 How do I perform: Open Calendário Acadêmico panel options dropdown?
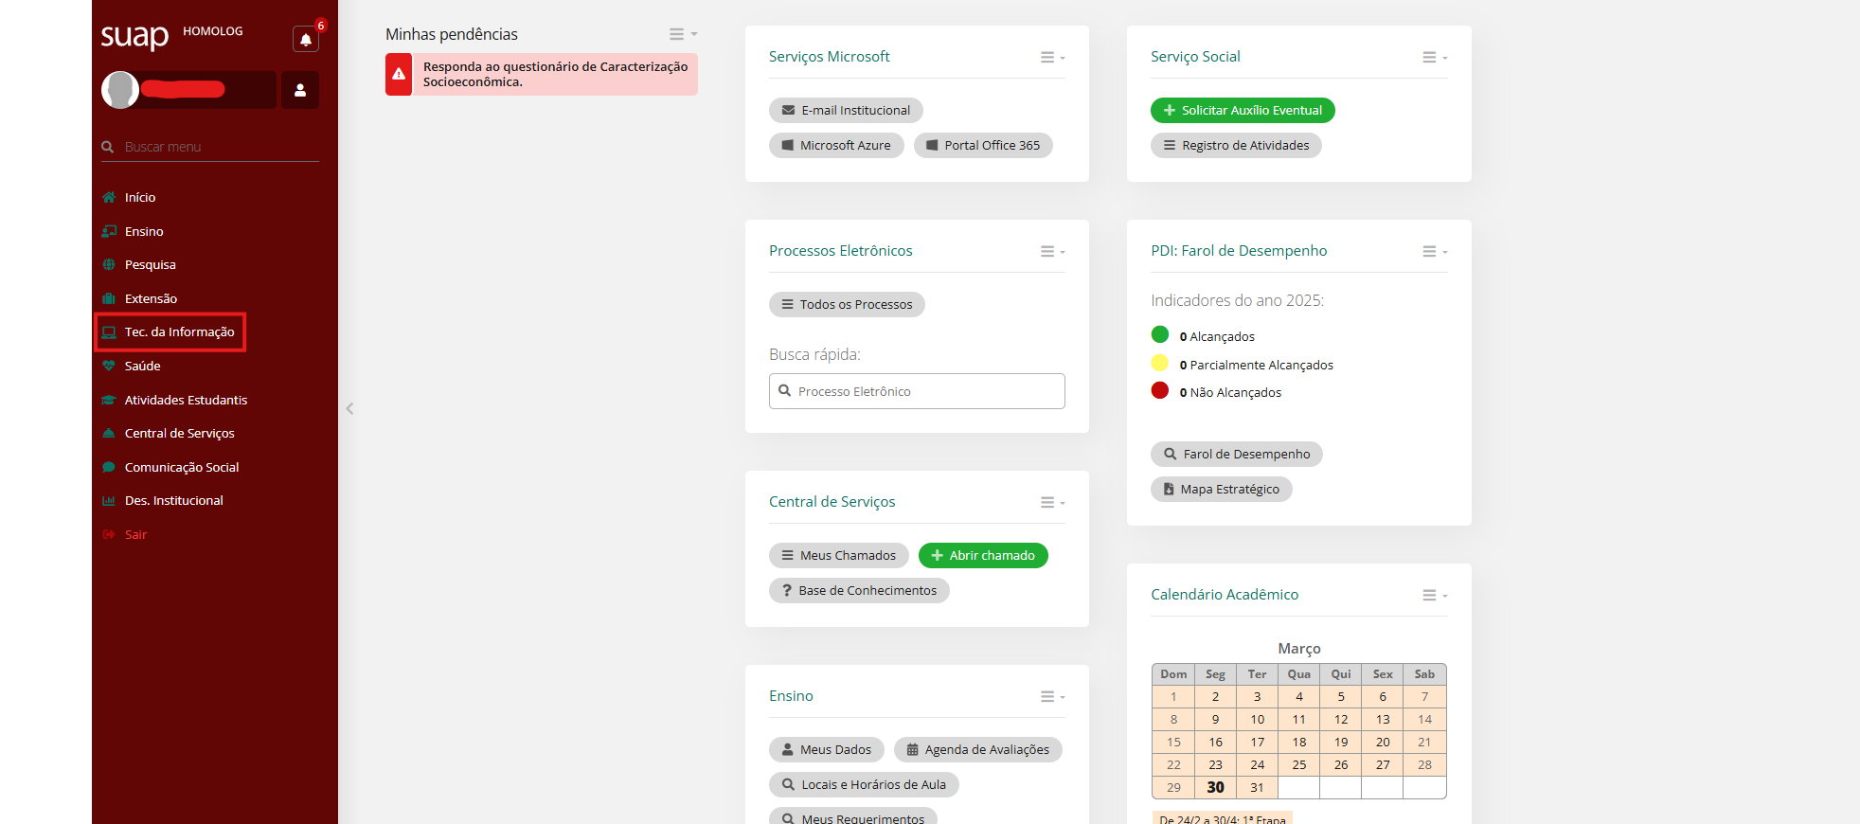tap(1434, 595)
